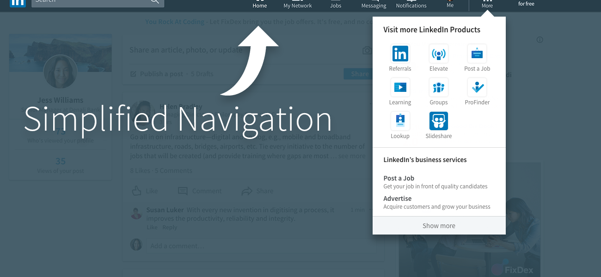This screenshot has width=601, height=277.
Task: Collapse the More products dropdown
Action: [x=487, y=5]
